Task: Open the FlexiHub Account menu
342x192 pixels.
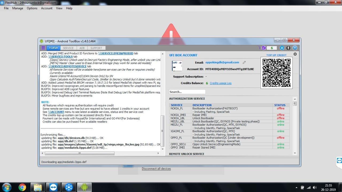Action: pyautogui.click(x=47, y=8)
